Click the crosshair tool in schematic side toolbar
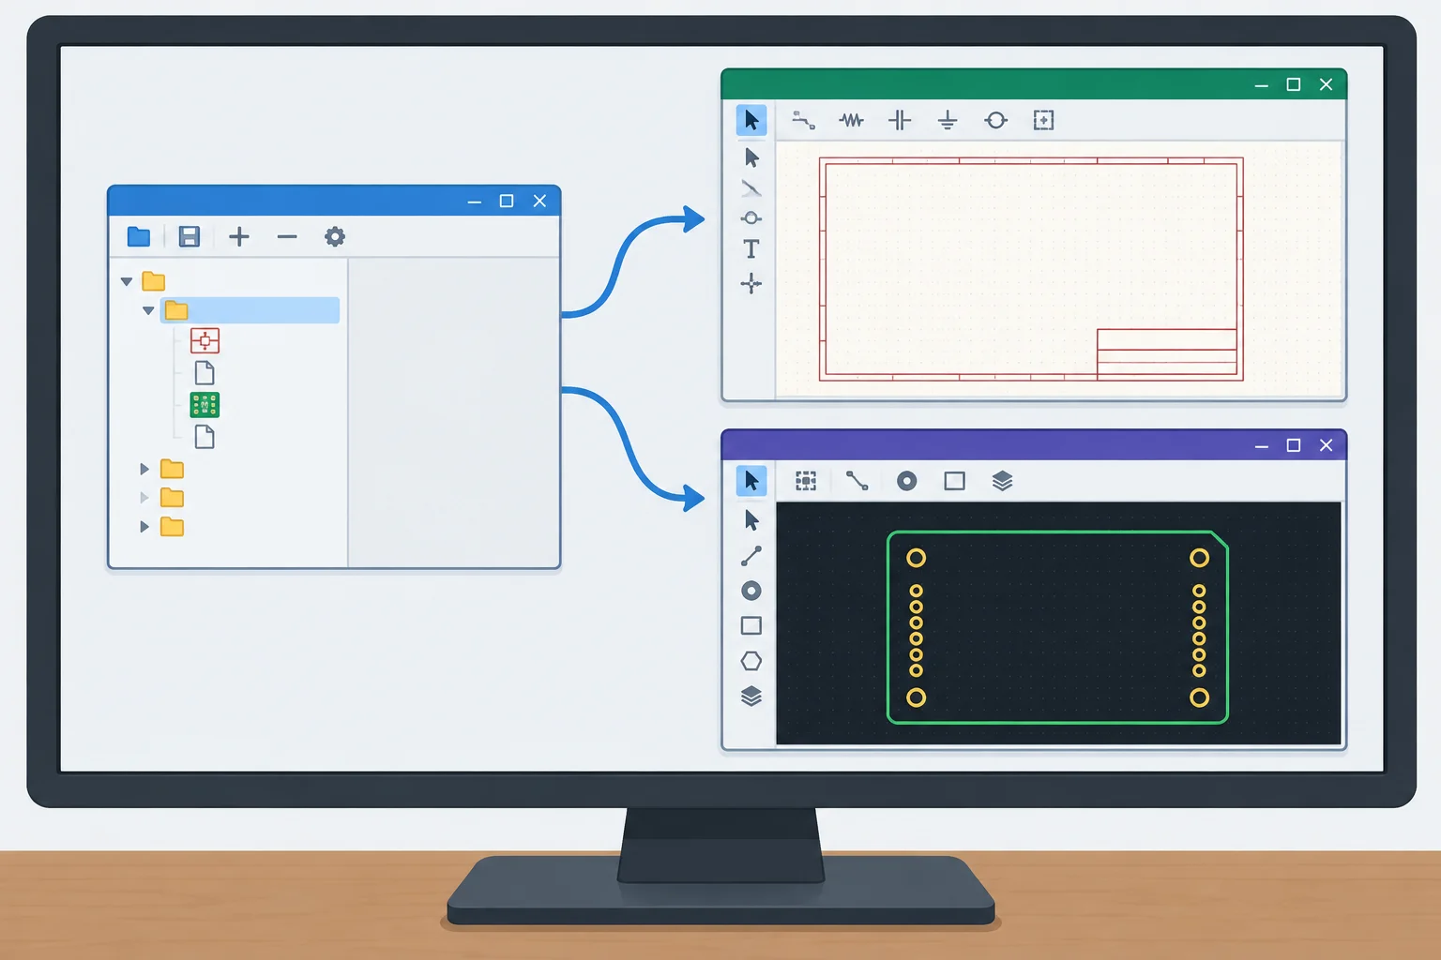 click(x=751, y=283)
